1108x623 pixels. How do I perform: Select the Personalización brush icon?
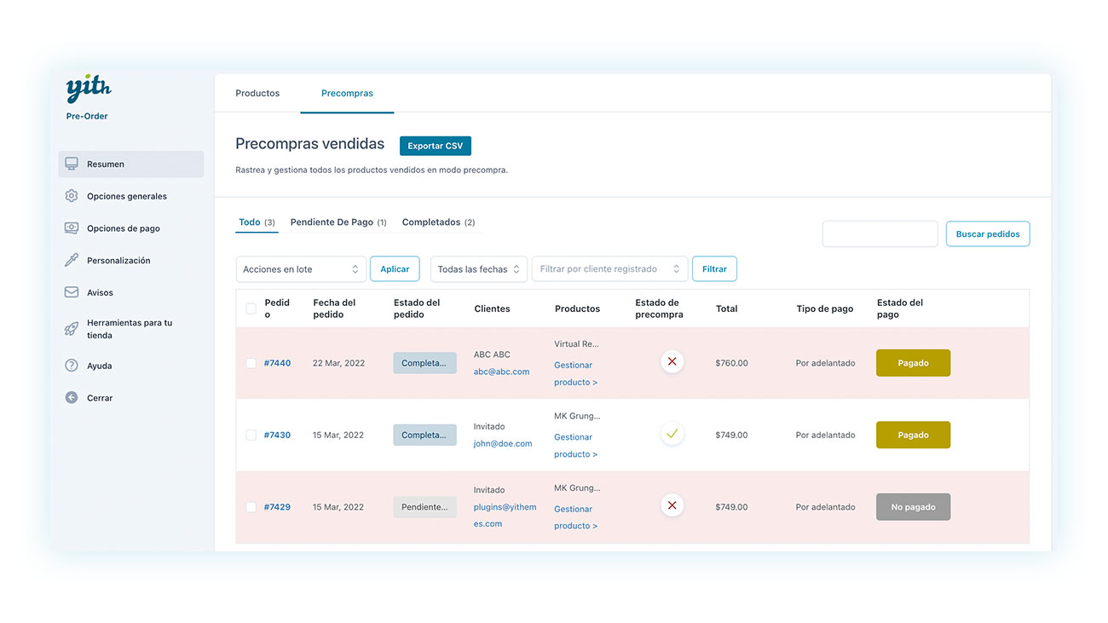pyautogui.click(x=72, y=261)
